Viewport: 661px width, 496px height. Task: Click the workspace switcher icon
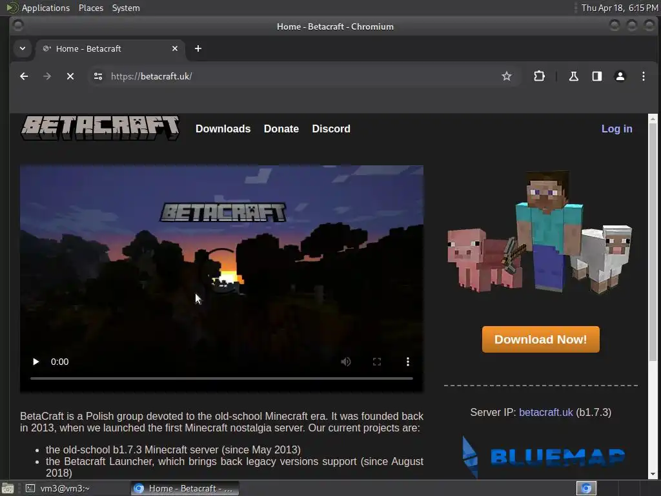586,488
